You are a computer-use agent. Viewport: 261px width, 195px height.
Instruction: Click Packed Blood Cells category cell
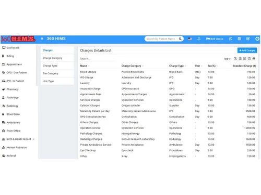[133, 72]
